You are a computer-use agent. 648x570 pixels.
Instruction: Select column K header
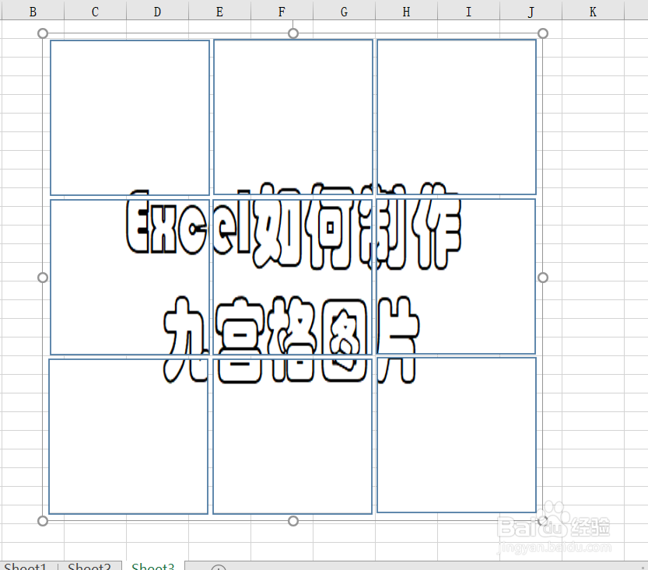593,12
